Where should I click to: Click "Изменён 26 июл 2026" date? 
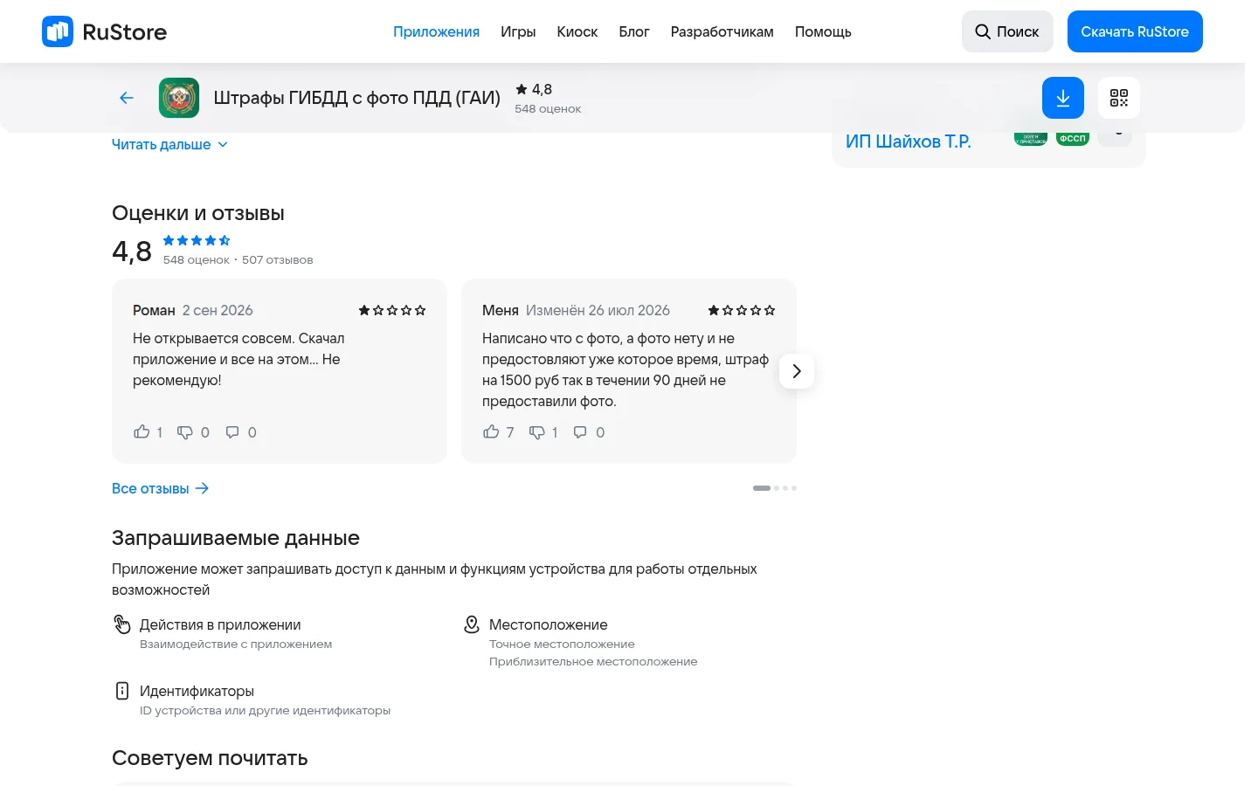(598, 310)
